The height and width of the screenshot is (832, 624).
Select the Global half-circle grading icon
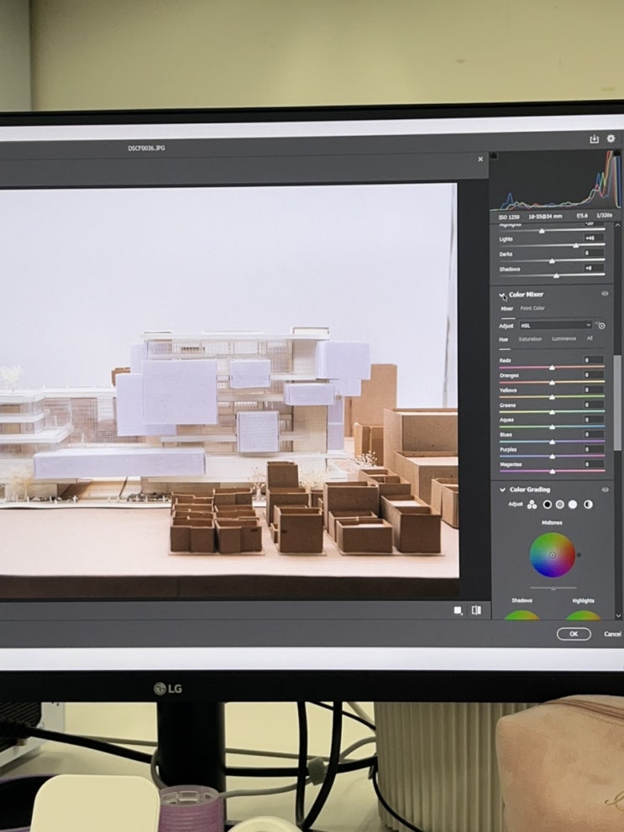(588, 504)
